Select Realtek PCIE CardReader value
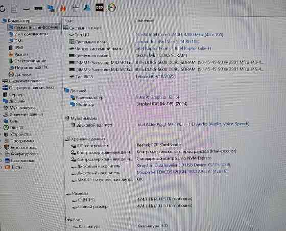The width and height of the screenshot is (286, 231). (x=159, y=145)
